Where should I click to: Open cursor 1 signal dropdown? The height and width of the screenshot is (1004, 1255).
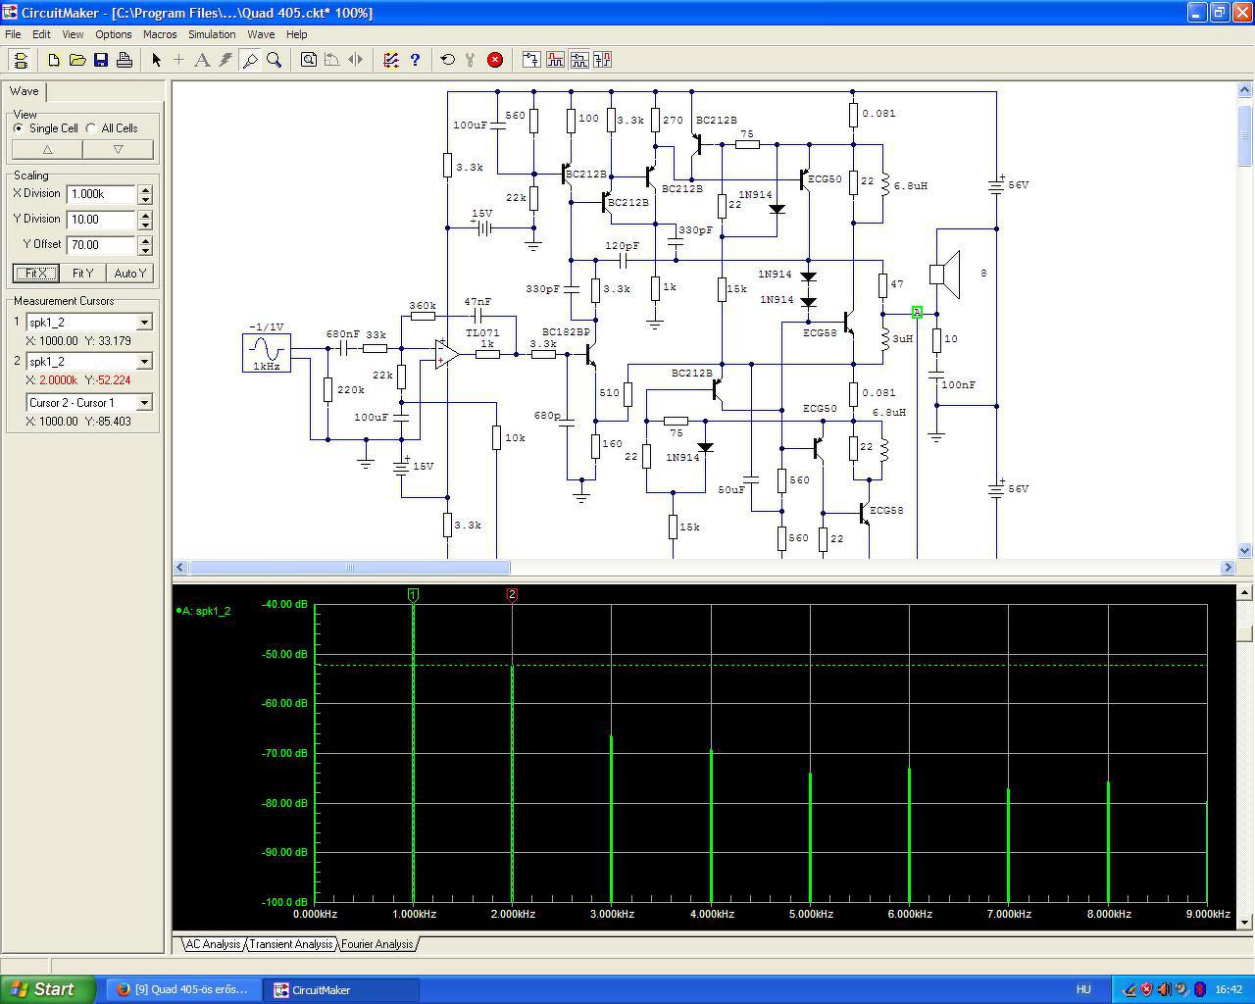click(x=144, y=323)
